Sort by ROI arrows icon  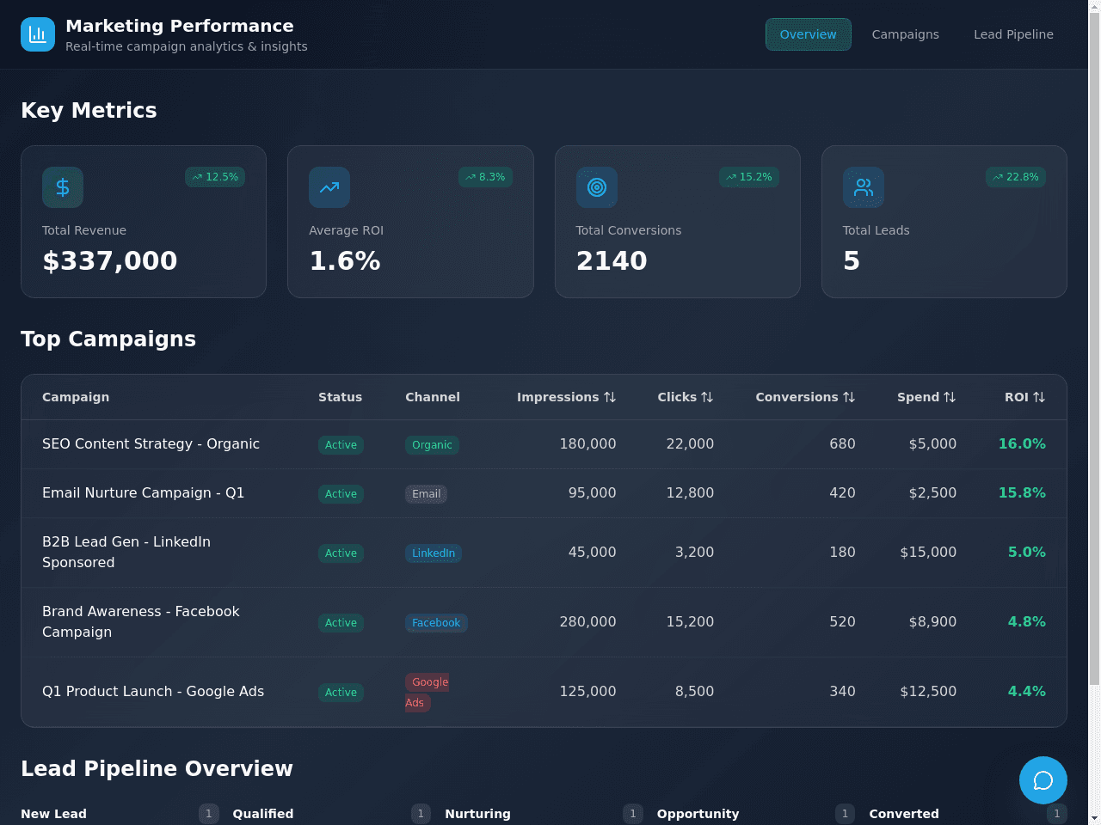pyautogui.click(x=1039, y=397)
